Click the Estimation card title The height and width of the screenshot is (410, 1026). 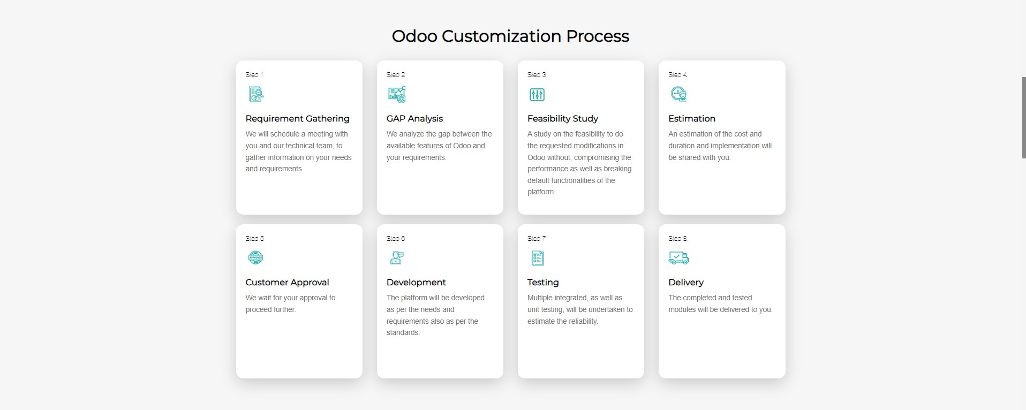[x=691, y=119]
